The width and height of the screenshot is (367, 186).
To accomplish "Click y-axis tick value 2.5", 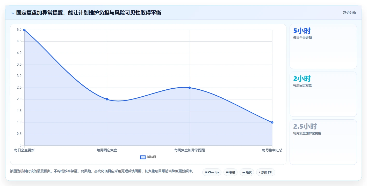I will pos(19,88).
